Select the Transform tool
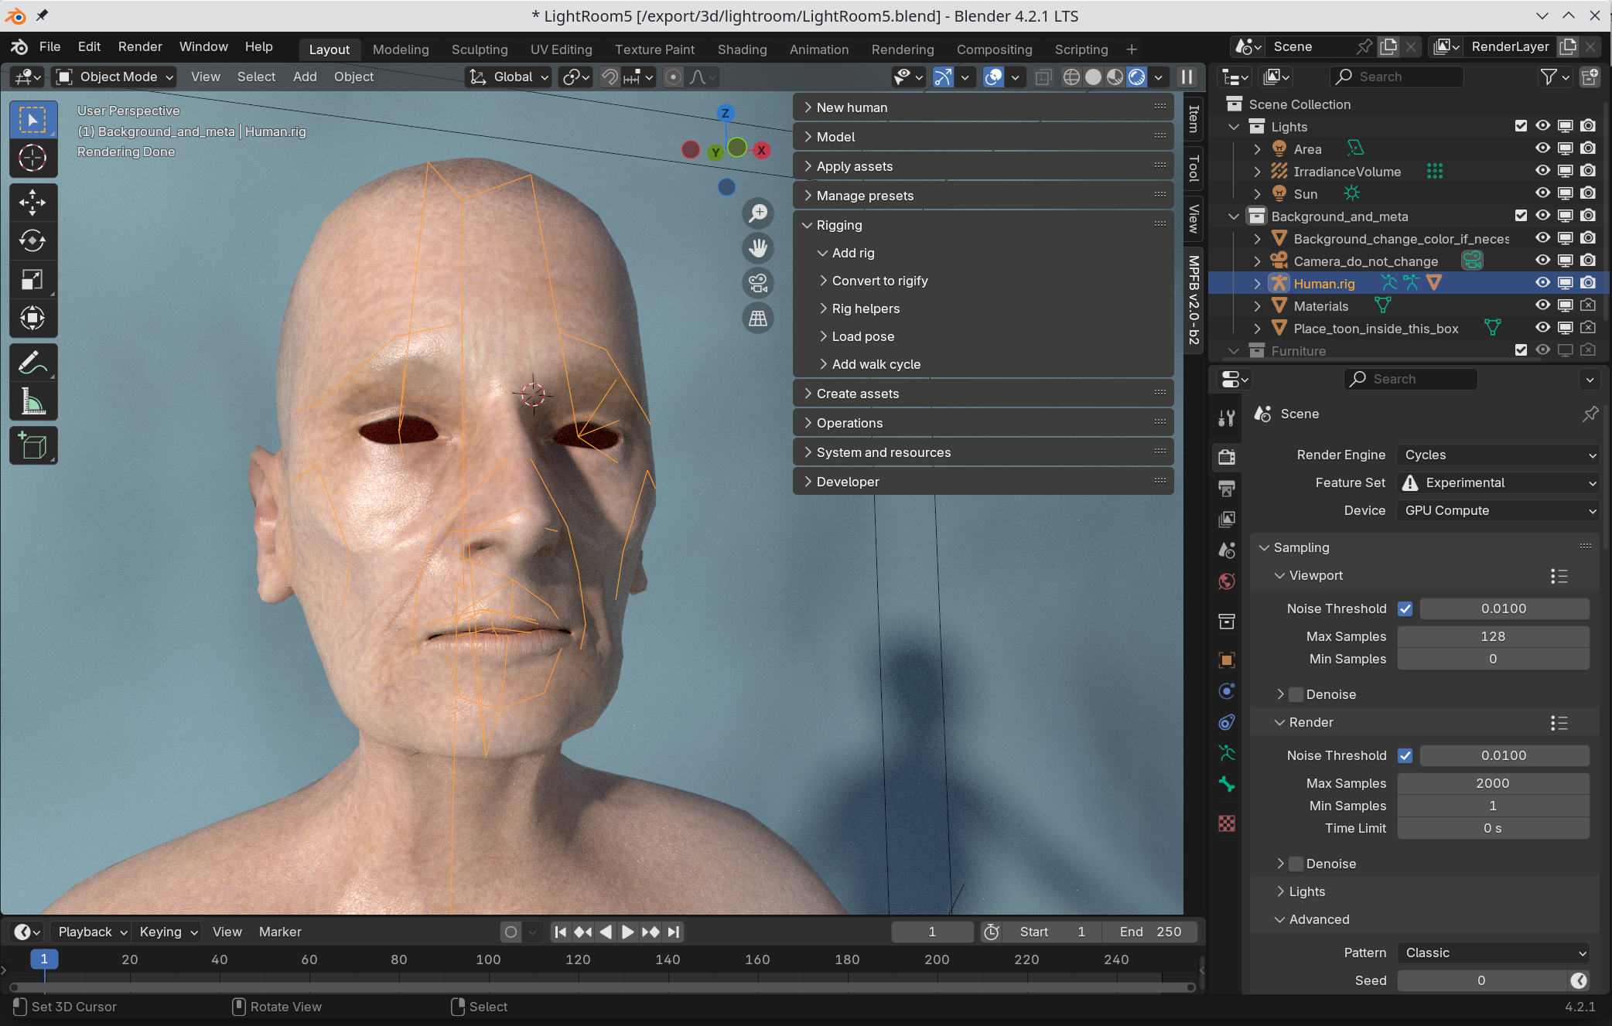The width and height of the screenshot is (1612, 1026). pyautogui.click(x=32, y=318)
